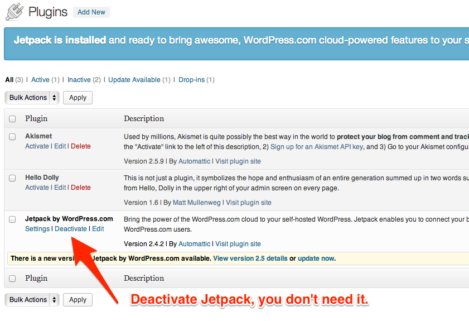Click the Plugins page heading
The height and width of the screenshot is (321, 469).
coord(48,12)
